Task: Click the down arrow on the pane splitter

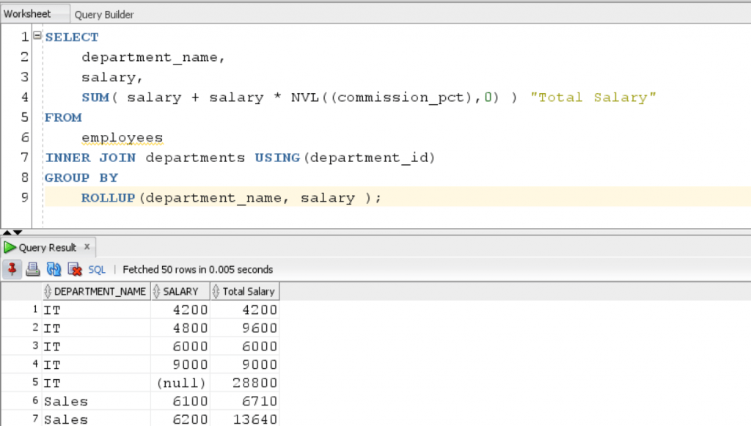Action: point(18,232)
